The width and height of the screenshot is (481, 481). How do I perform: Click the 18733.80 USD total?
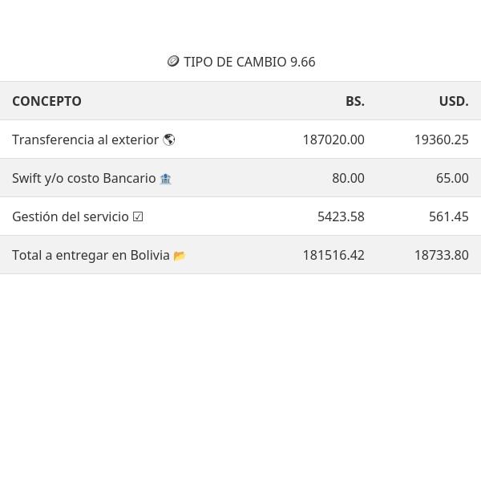tap(441, 255)
